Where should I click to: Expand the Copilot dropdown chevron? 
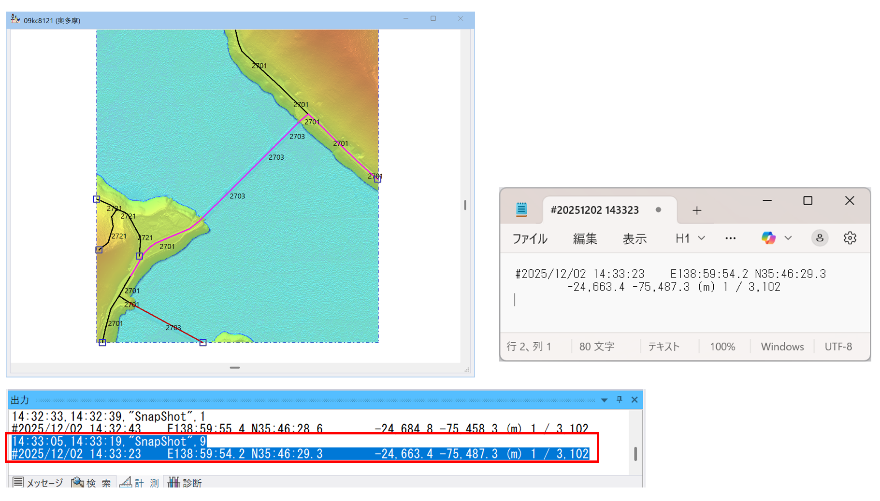pos(788,238)
